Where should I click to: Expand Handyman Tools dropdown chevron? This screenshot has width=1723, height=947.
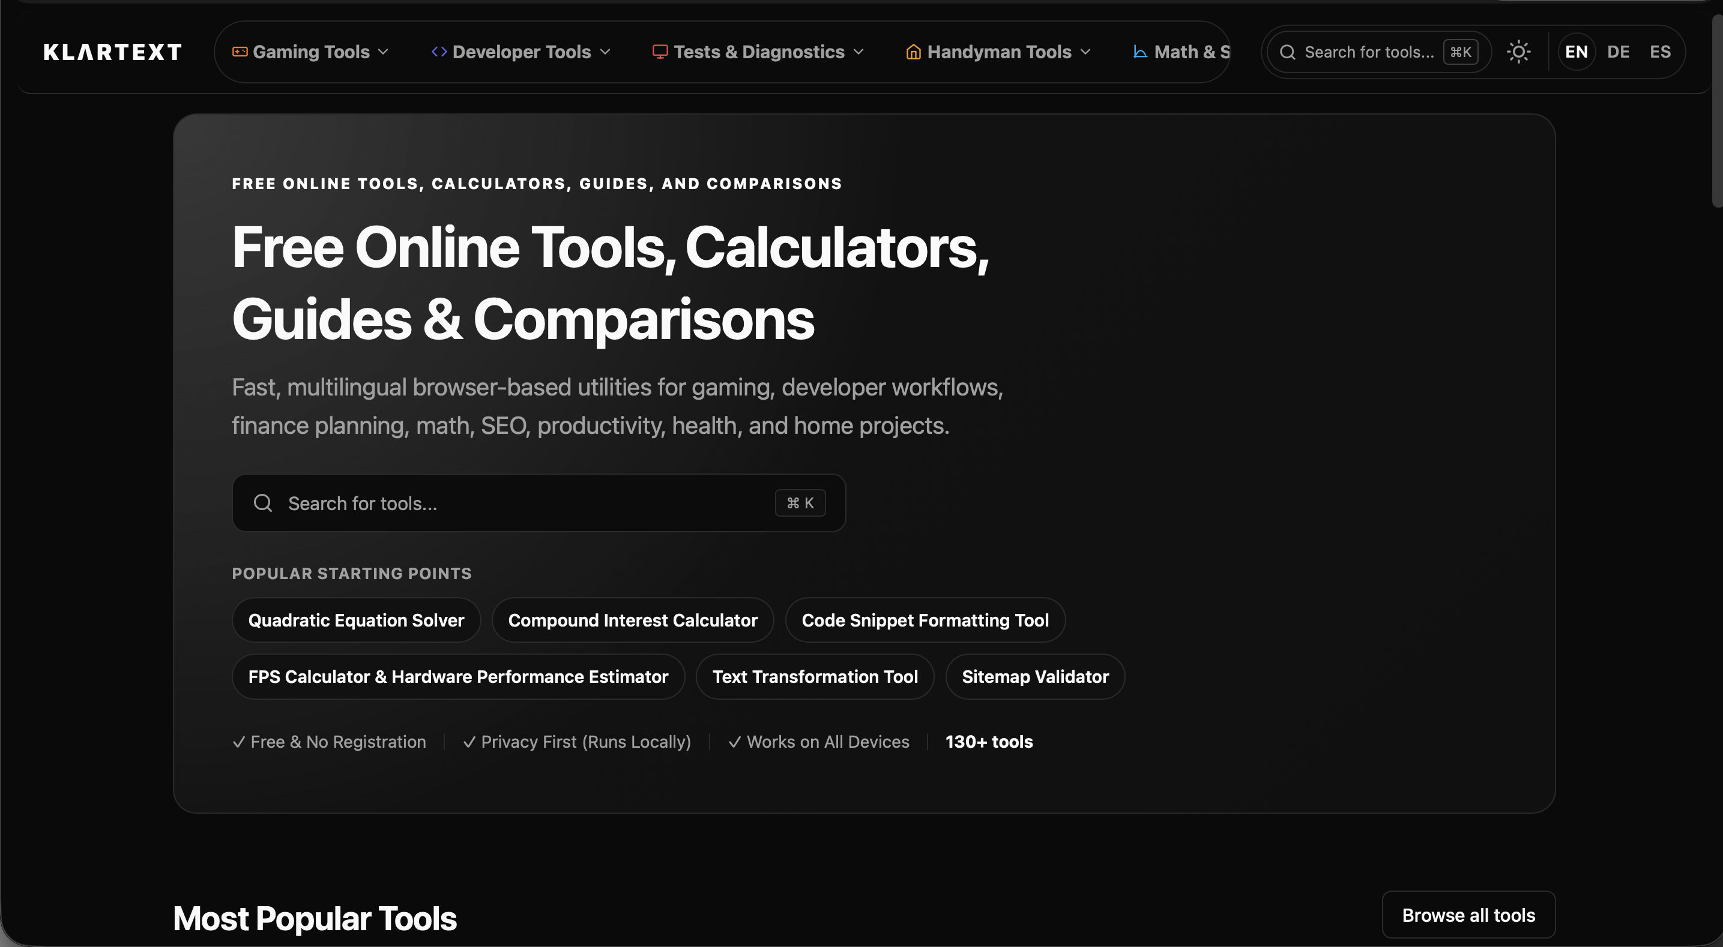(x=1085, y=52)
